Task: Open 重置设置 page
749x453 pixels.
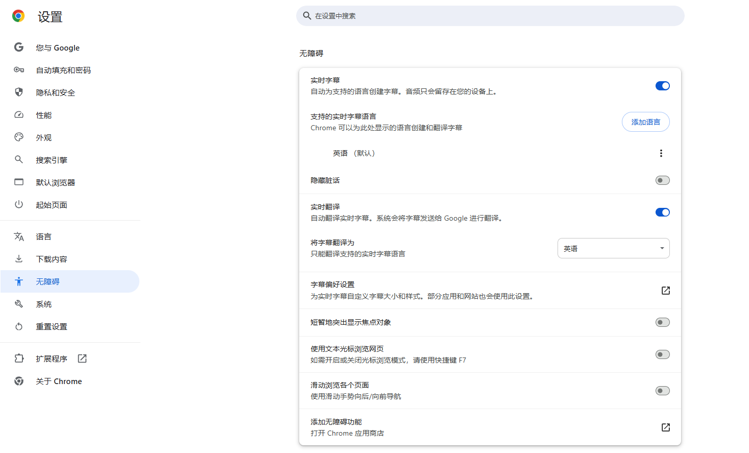Action: (70, 326)
